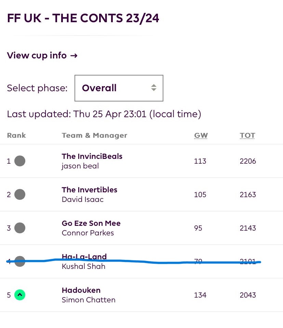Click the grey status circle for rank 4
Viewport: 283px width, 328px height.
(x=20, y=261)
